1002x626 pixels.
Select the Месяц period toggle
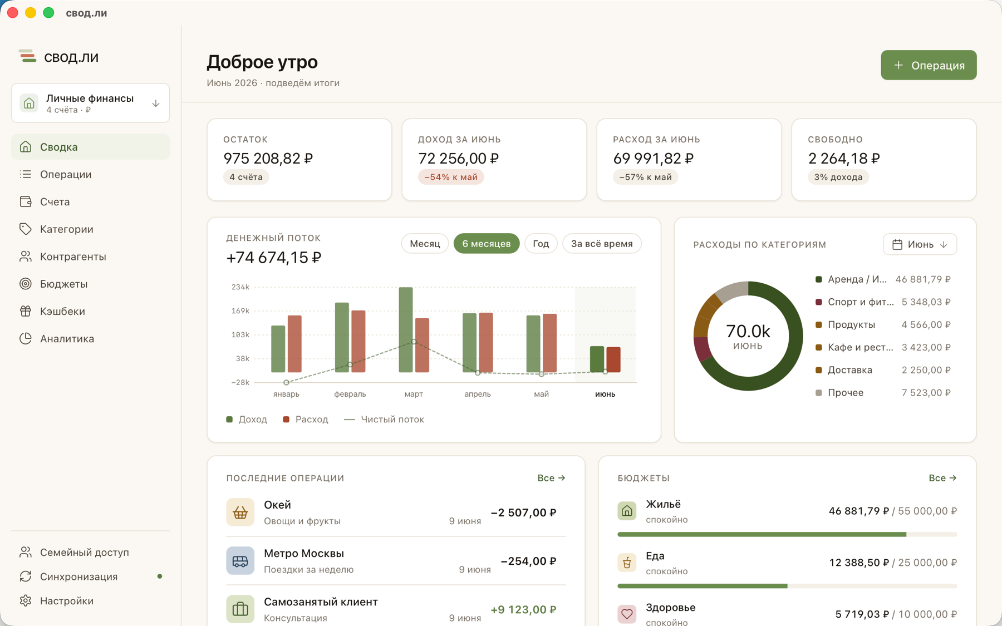(x=425, y=244)
